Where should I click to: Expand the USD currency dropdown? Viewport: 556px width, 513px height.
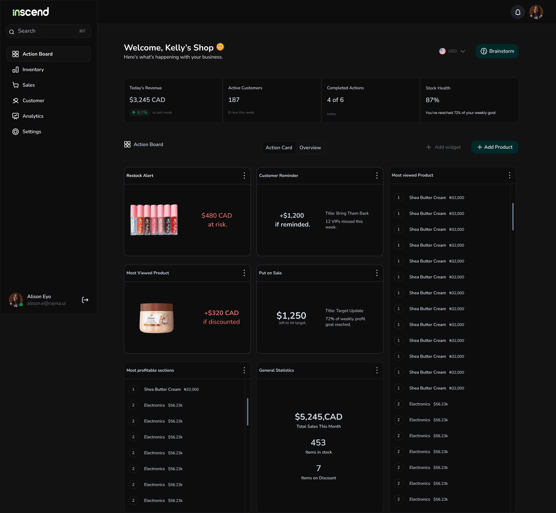point(452,51)
